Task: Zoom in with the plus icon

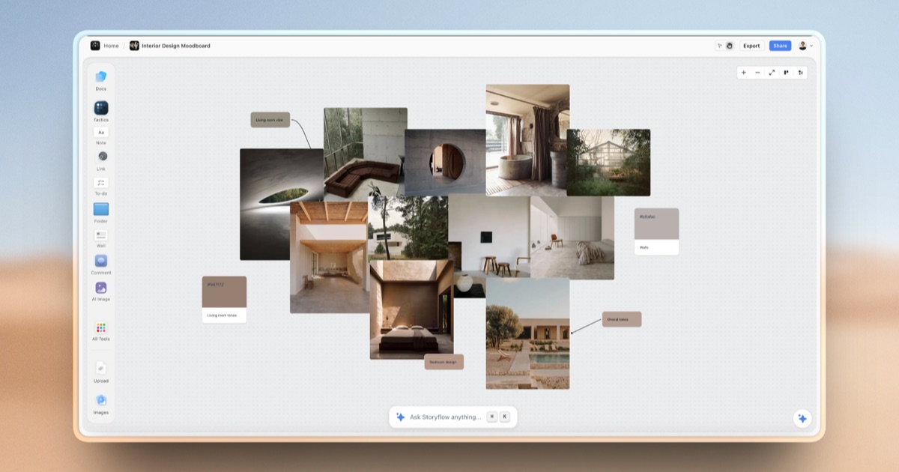Action: (744, 73)
